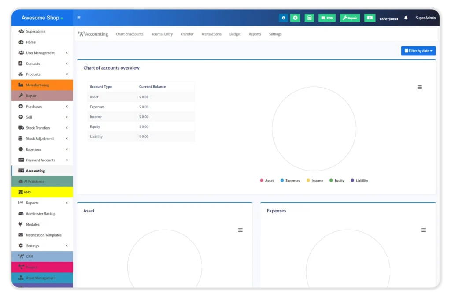
Task: Click the hamburger sidebar toggle icon
Action: [79, 18]
